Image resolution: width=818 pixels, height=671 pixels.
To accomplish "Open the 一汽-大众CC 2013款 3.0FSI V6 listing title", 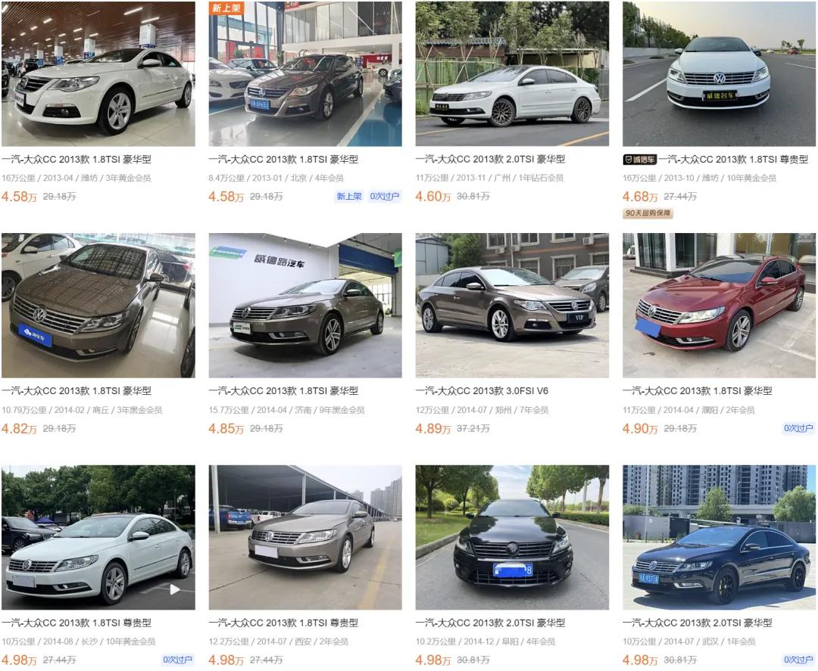I will [x=482, y=390].
